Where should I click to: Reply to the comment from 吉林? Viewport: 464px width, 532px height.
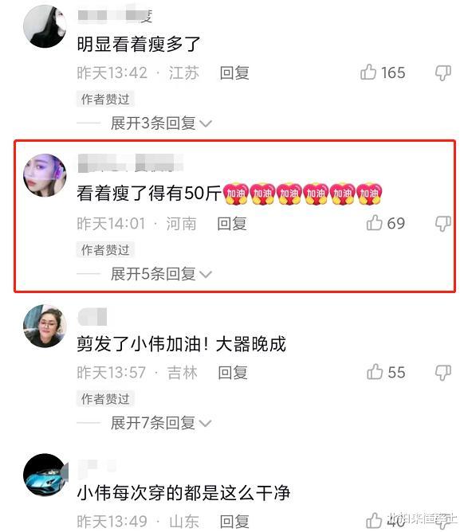click(x=233, y=373)
